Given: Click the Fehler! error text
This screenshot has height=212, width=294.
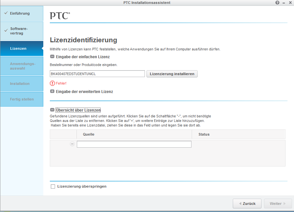Looking at the screenshot, I should click(61, 83).
